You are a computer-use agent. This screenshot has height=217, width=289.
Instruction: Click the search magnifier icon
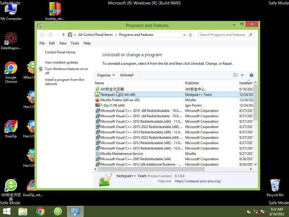tap(251, 35)
